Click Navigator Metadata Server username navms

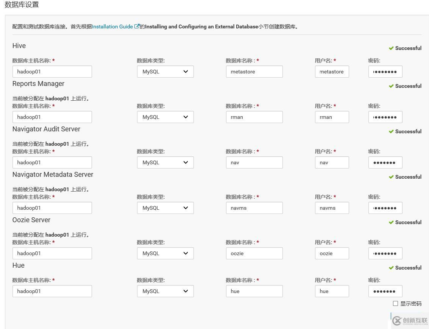332,208
